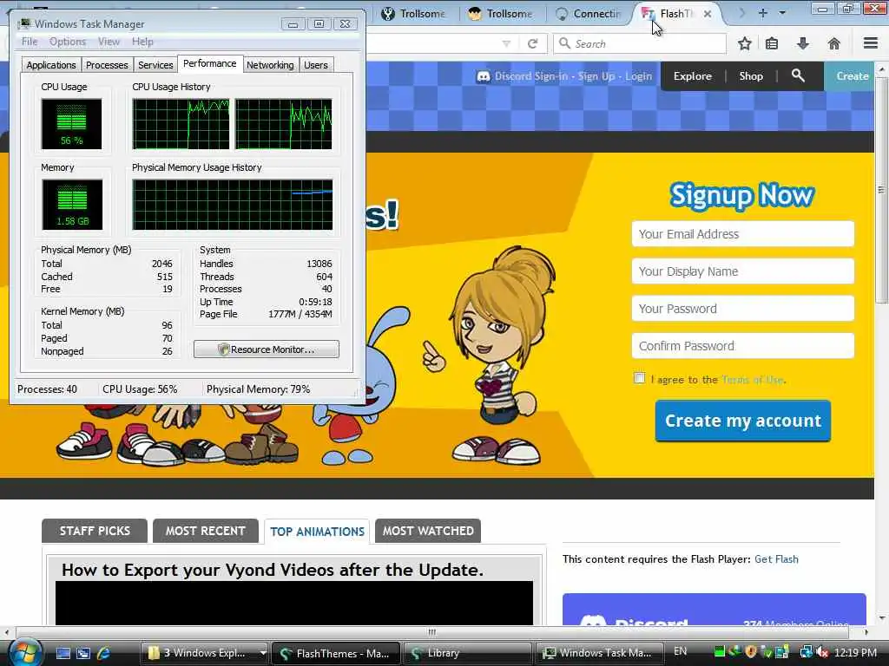Show the STAFF PICKS tab
The image size is (889, 666).
pyautogui.click(x=95, y=532)
